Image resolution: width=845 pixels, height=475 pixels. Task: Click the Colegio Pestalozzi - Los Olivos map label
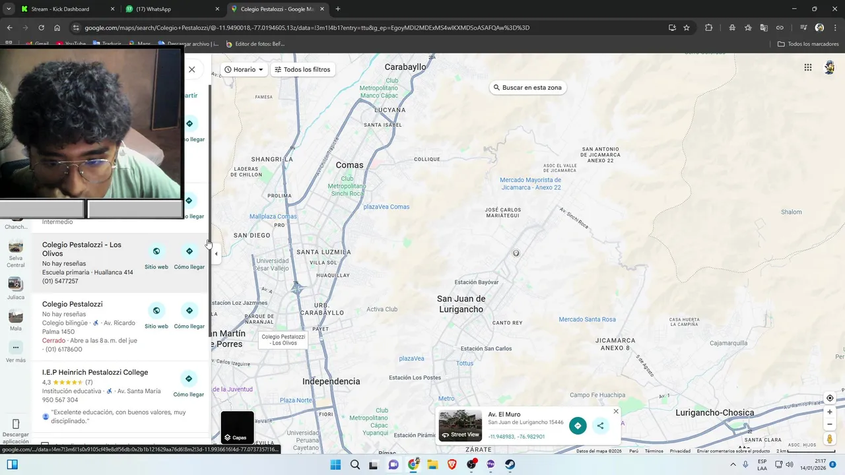(x=284, y=340)
